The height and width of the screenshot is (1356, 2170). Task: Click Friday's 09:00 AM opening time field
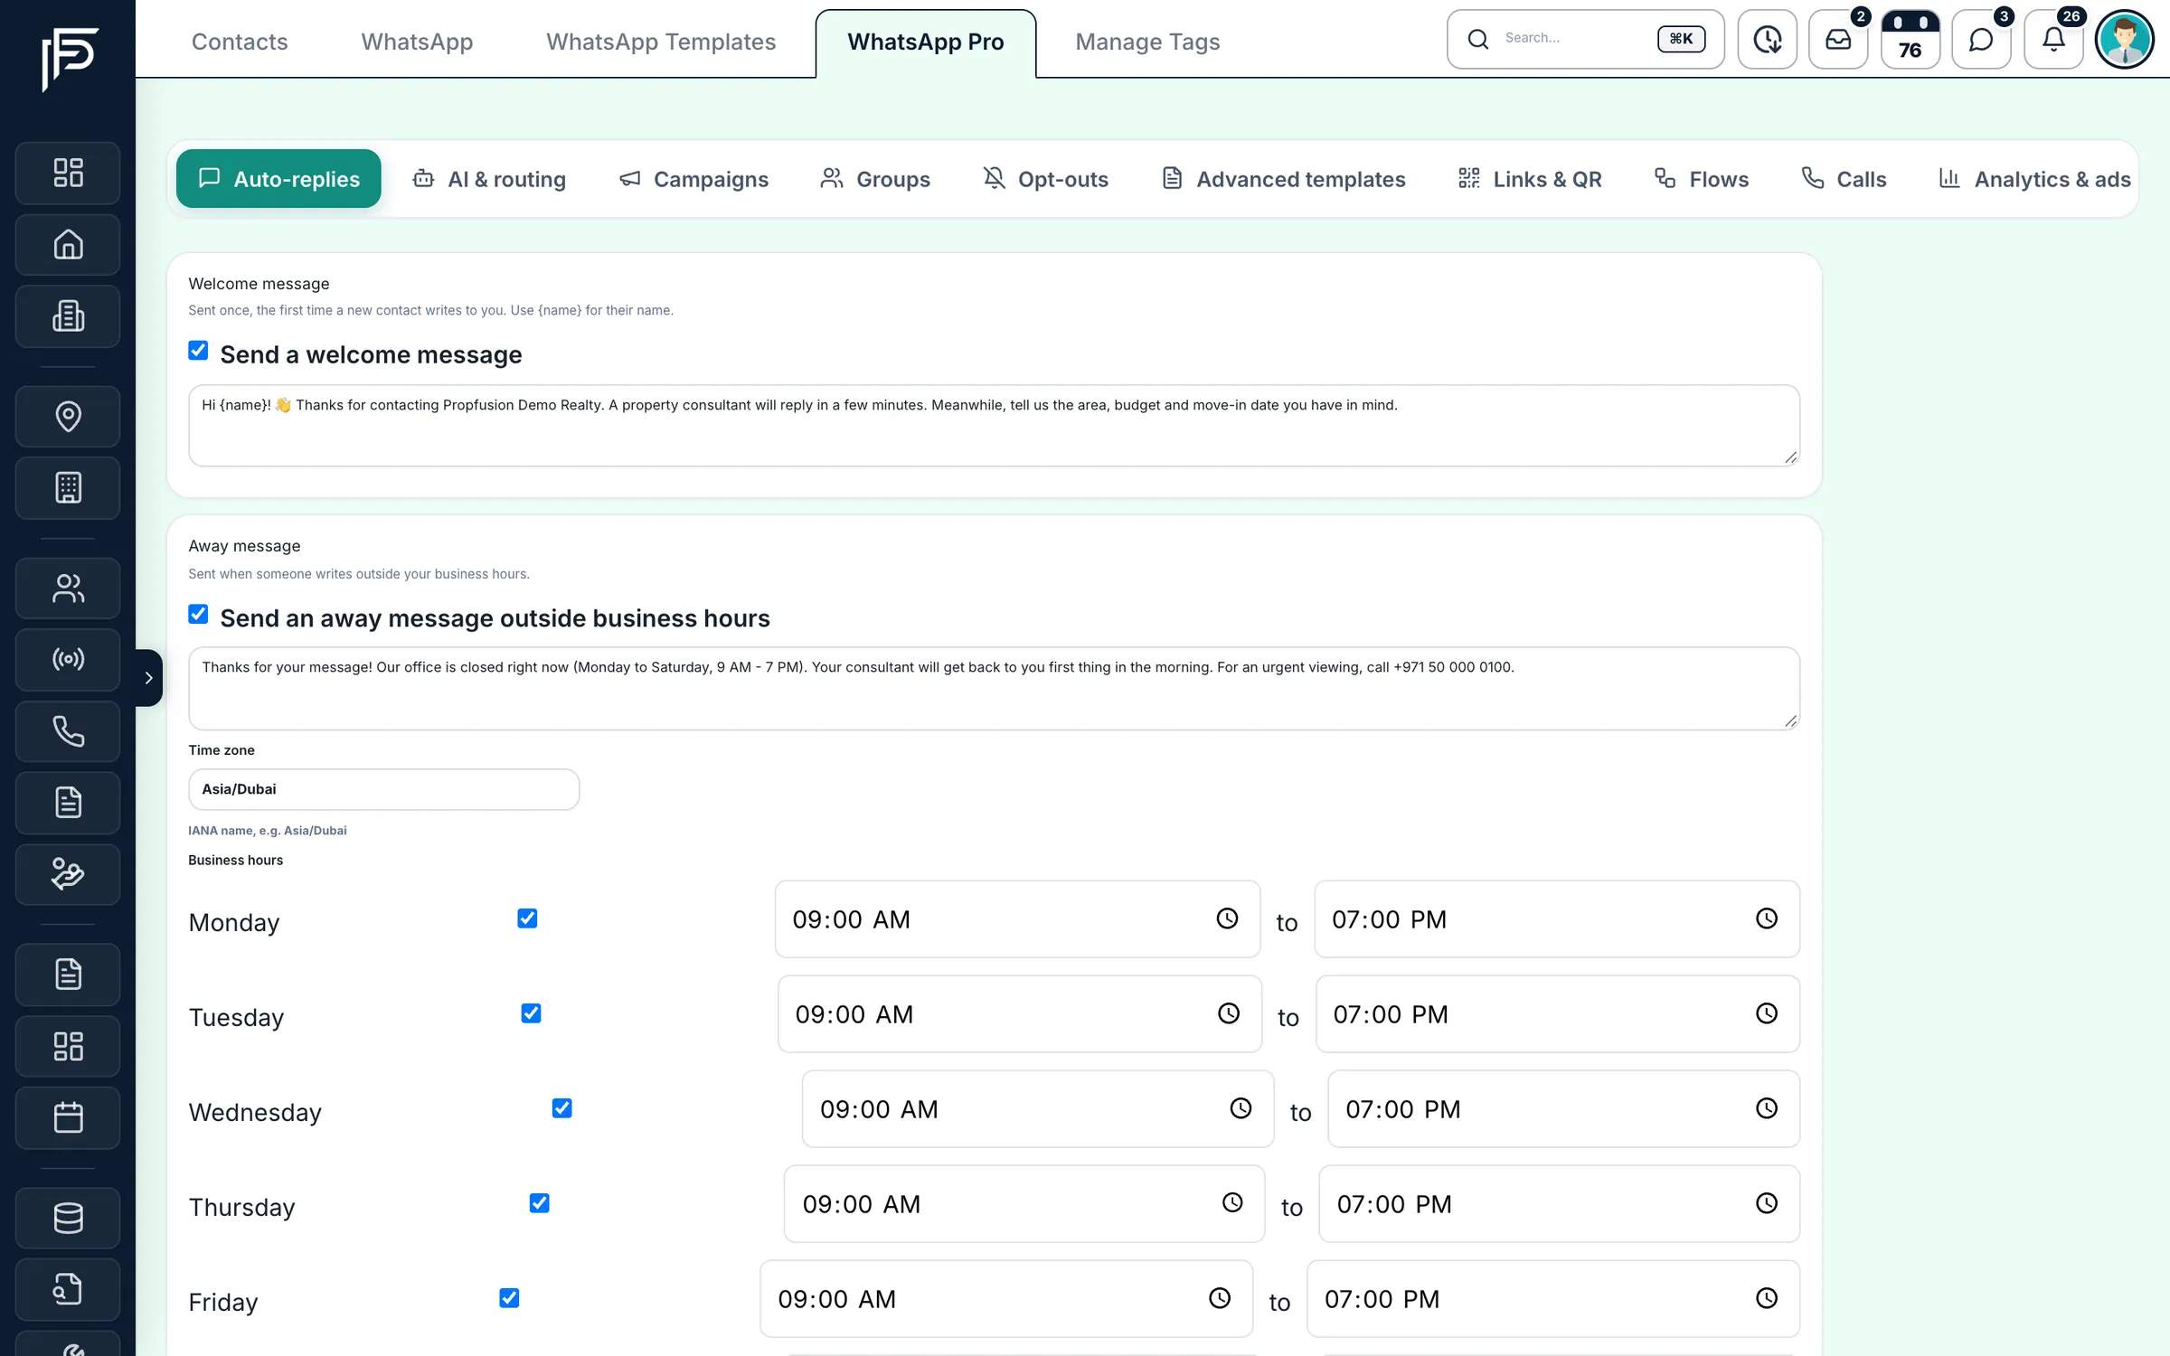[x=1006, y=1299]
